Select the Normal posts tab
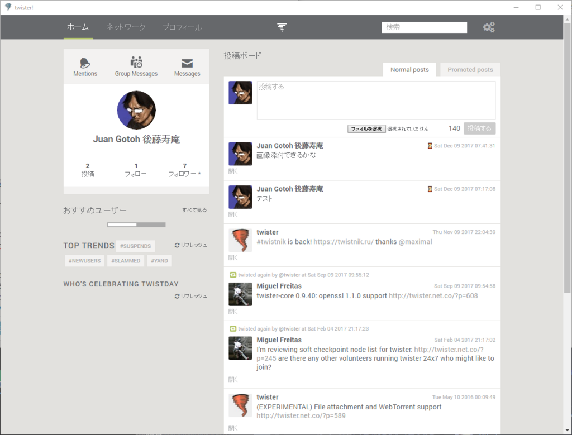572x435 pixels. click(x=409, y=70)
